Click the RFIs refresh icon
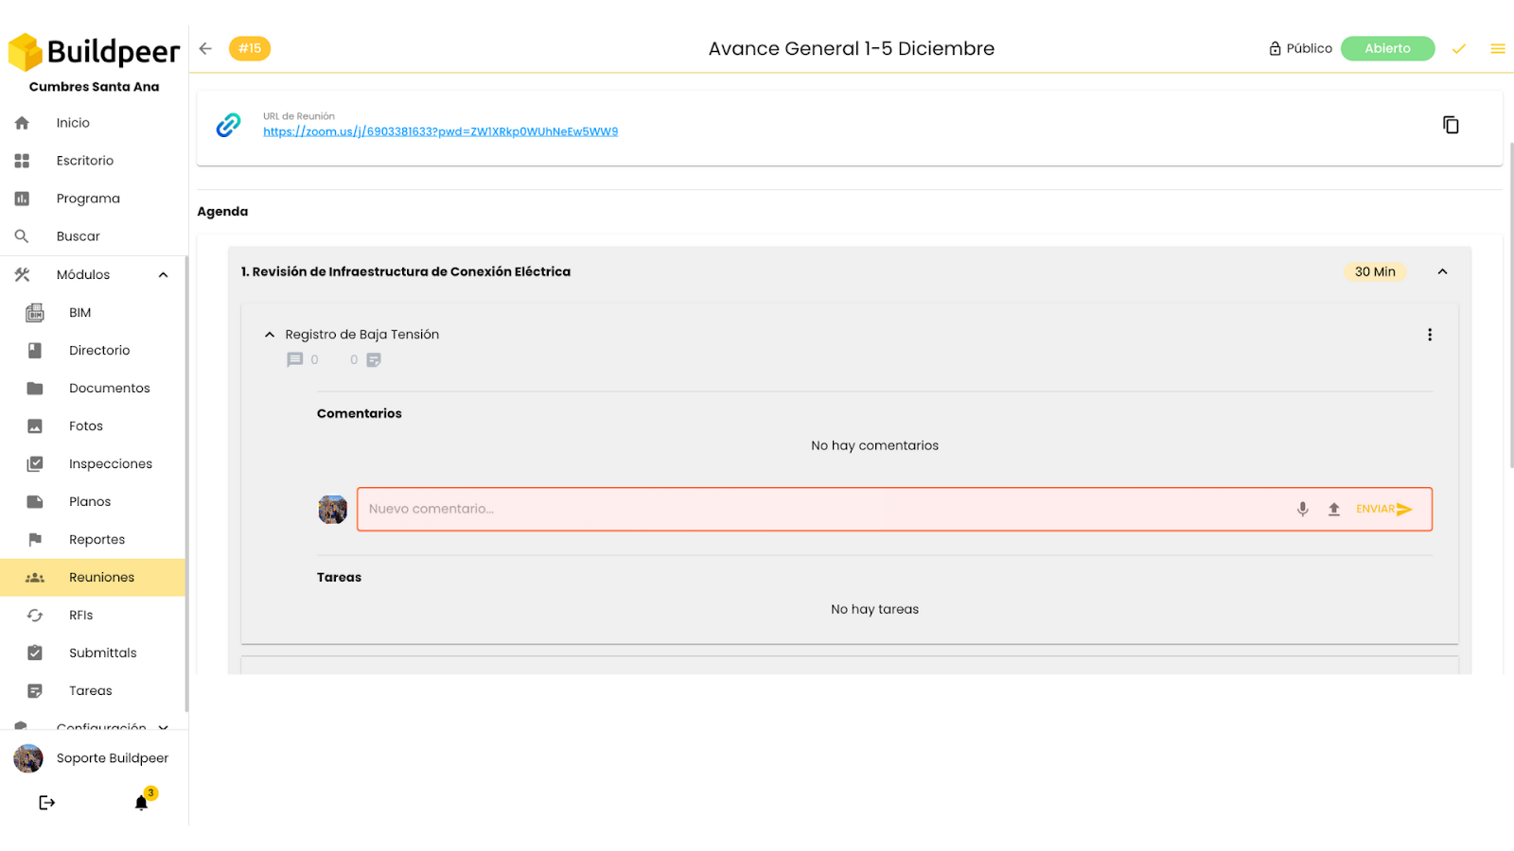The height and width of the screenshot is (851, 1514). coord(35,615)
